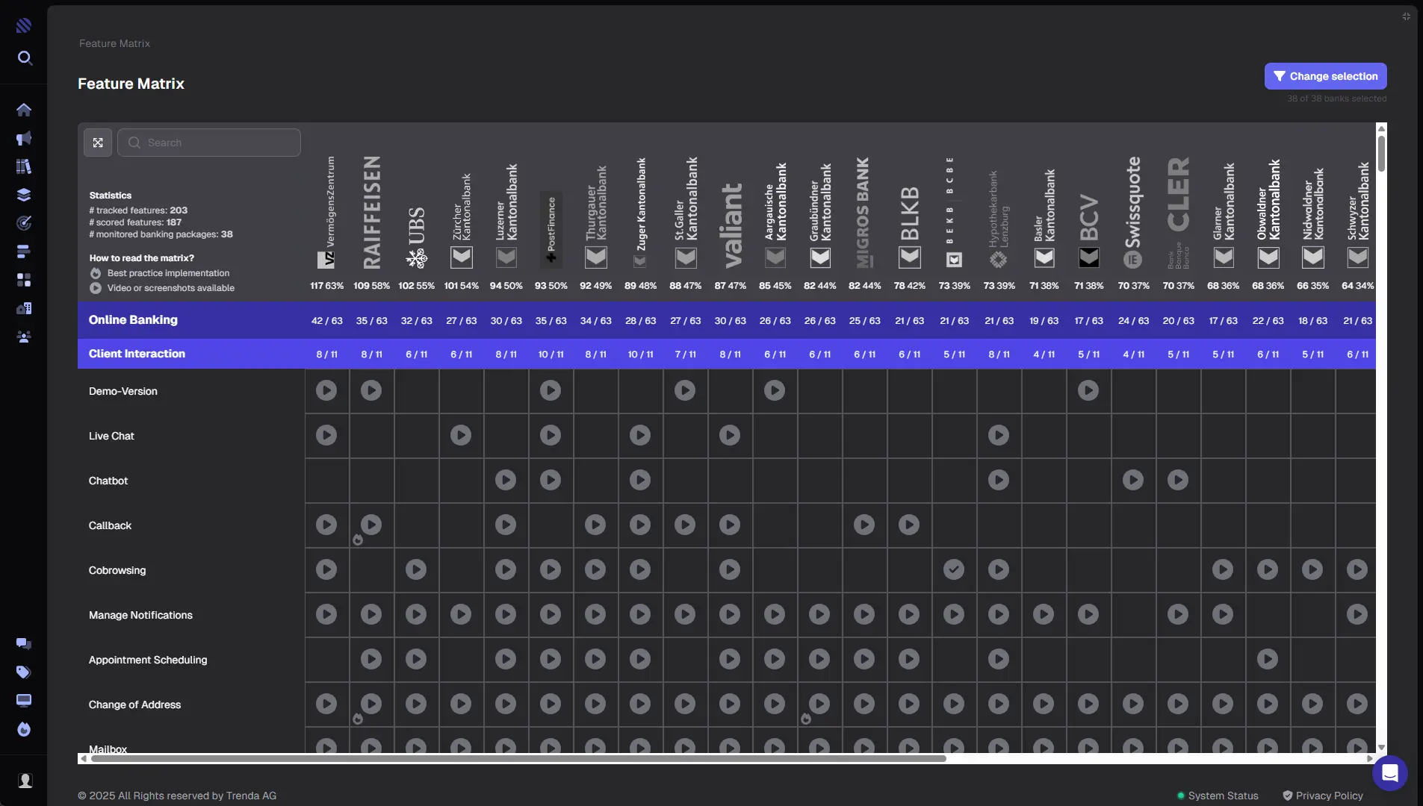Play Demo-Version video for VermögensZentrum

326,390
